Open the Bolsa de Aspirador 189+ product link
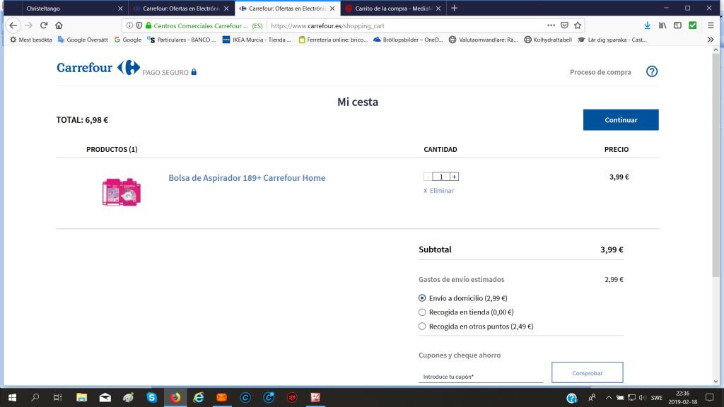Image resolution: width=724 pixels, height=407 pixels. click(247, 177)
